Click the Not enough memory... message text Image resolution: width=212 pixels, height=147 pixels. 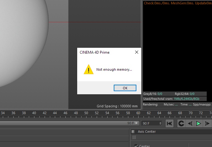(x=114, y=69)
